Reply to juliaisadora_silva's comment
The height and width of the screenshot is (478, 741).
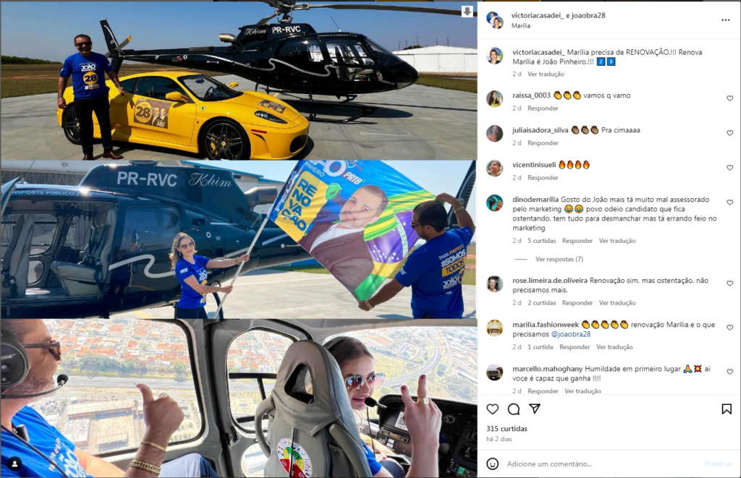tap(543, 143)
